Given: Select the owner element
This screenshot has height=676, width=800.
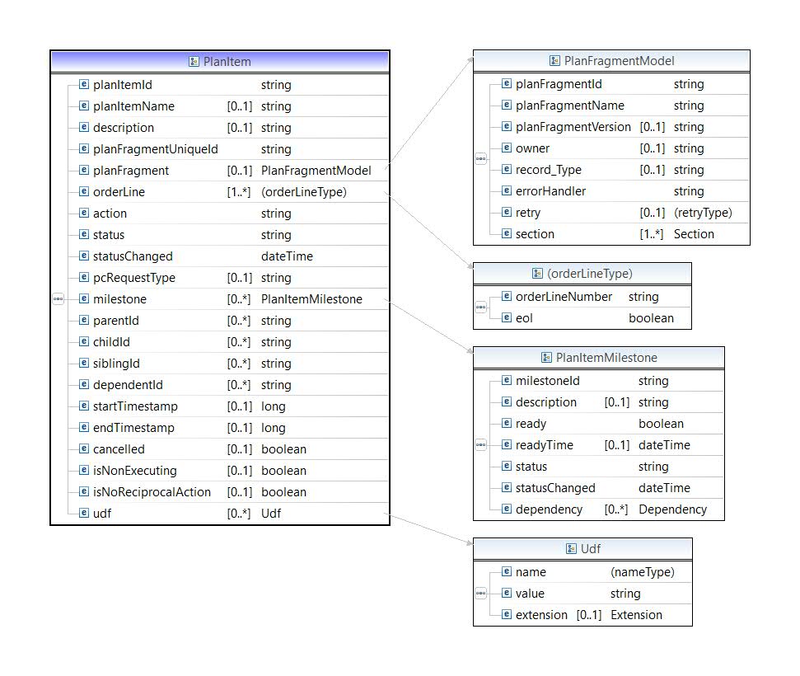Looking at the screenshot, I should [533, 148].
